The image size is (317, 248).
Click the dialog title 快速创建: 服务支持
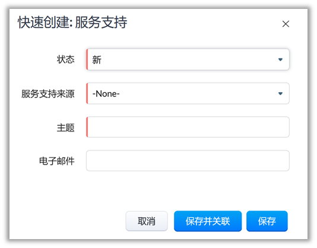[x=72, y=22]
